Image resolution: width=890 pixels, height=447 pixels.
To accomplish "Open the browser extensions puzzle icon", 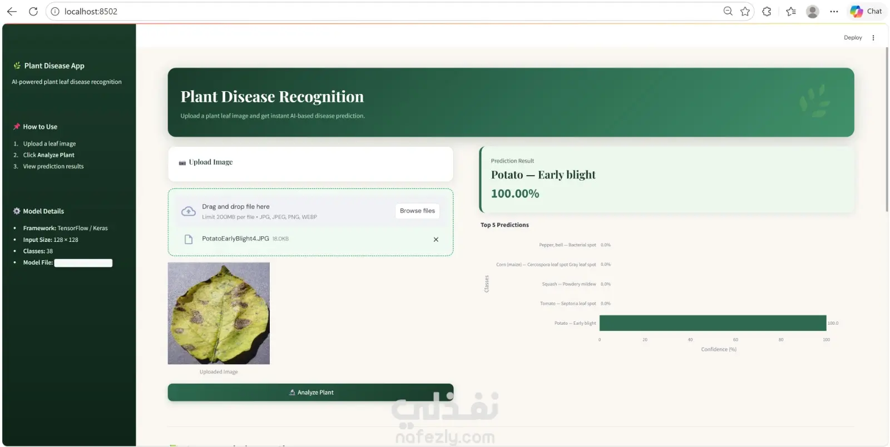I will pos(767,11).
